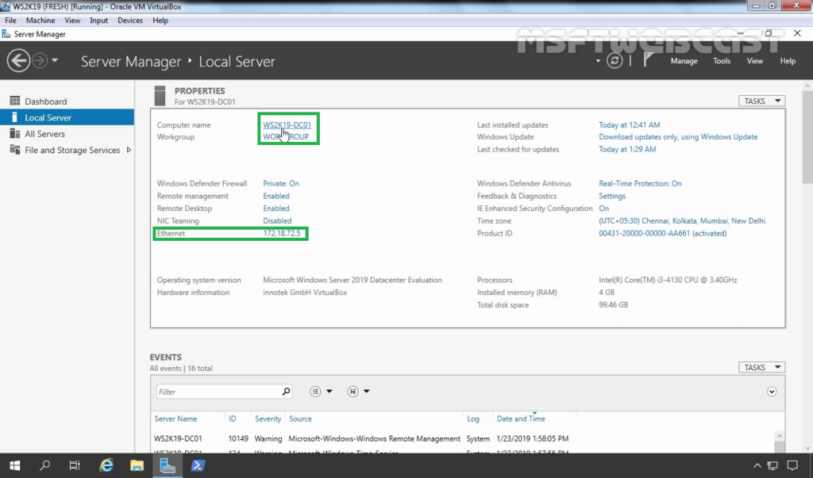Click Remote management Enabled link

point(275,196)
